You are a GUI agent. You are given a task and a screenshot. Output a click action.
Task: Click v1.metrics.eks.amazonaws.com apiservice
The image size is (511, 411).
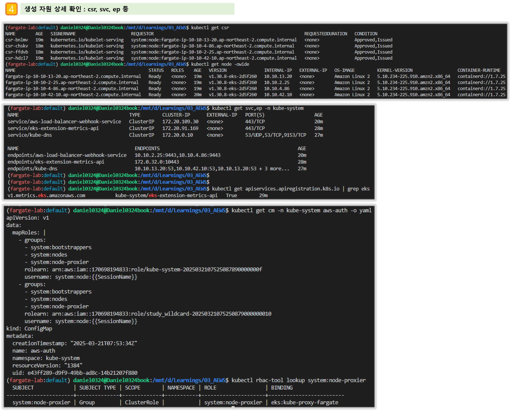(x=46, y=196)
